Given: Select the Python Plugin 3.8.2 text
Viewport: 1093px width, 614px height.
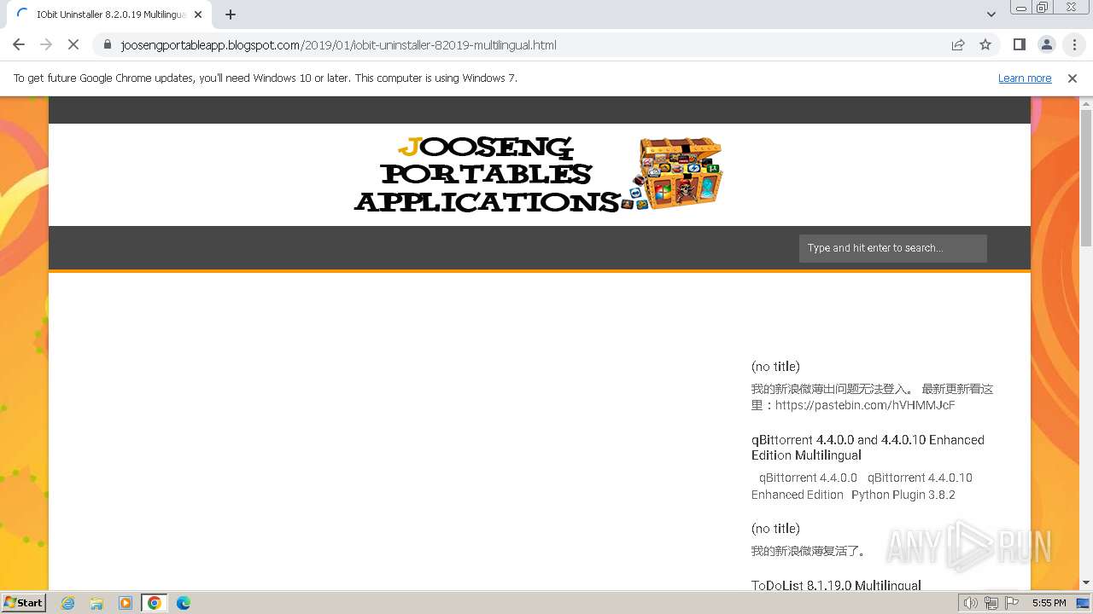Looking at the screenshot, I should (903, 495).
